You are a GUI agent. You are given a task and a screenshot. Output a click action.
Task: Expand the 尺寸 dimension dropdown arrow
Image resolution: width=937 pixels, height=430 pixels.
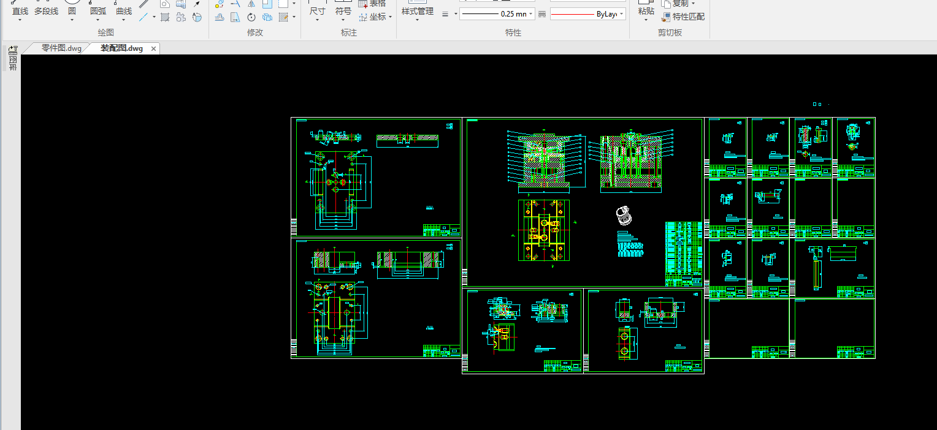point(317,20)
